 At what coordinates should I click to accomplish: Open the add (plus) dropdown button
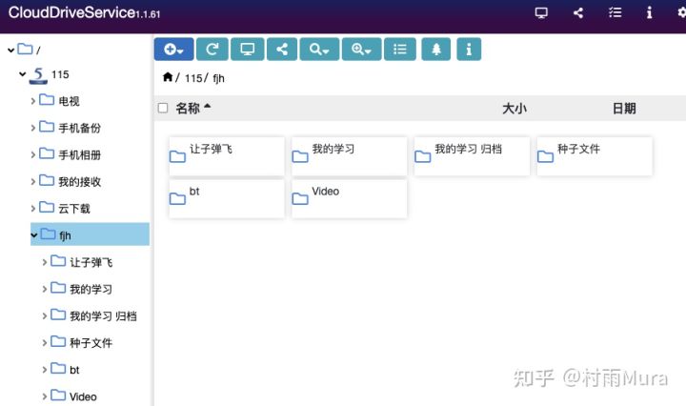(x=173, y=49)
